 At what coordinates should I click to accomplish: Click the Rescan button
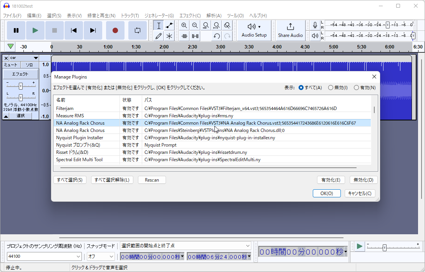[151, 180]
